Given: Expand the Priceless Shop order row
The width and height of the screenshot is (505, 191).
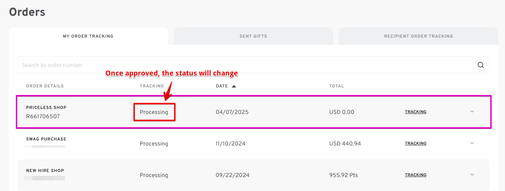Looking at the screenshot, I should coord(472,111).
